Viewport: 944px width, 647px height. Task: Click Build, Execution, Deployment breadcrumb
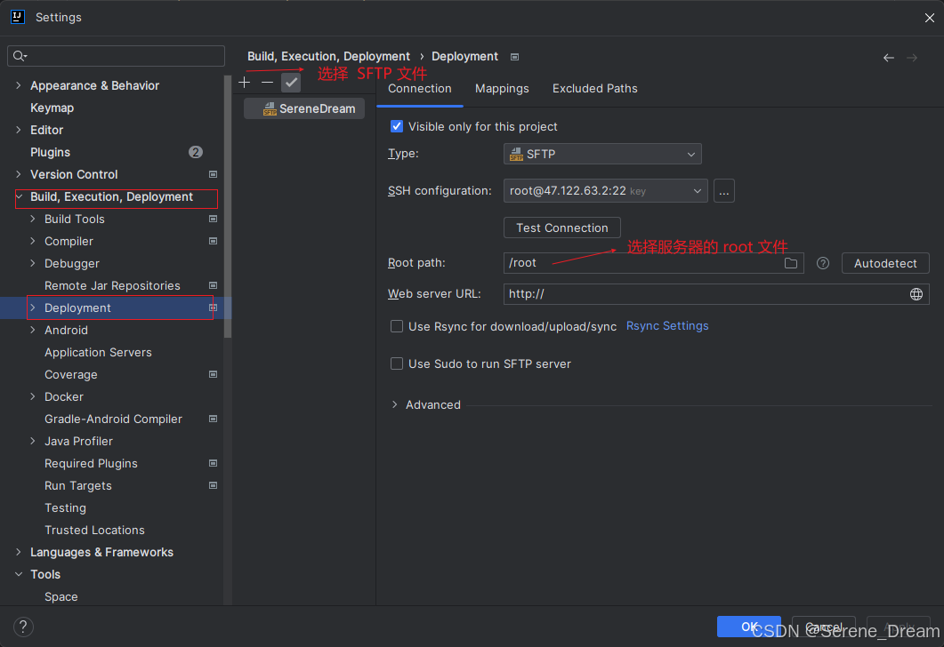(x=328, y=57)
